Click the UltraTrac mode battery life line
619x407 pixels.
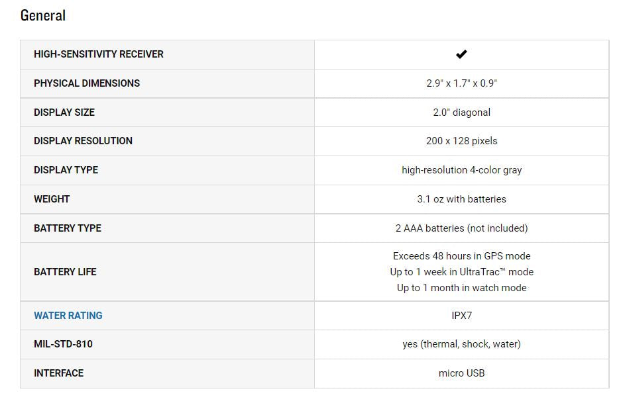(x=461, y=272)
